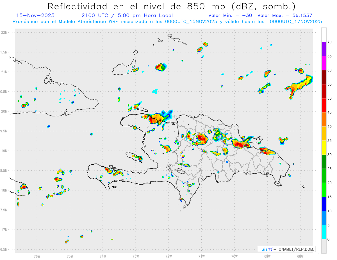Click the yellow 30–35 dBZ legend swatch

(x=324, y=148)
